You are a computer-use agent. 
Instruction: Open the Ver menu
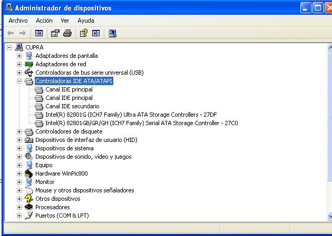[x=65, y=20]
